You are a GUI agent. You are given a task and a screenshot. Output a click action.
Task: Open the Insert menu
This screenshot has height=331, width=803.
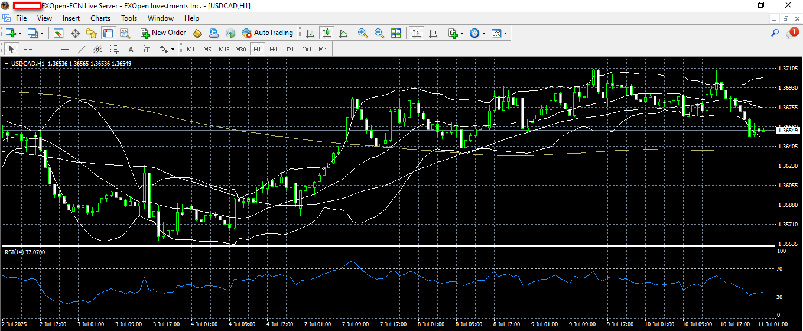[71, 18]
